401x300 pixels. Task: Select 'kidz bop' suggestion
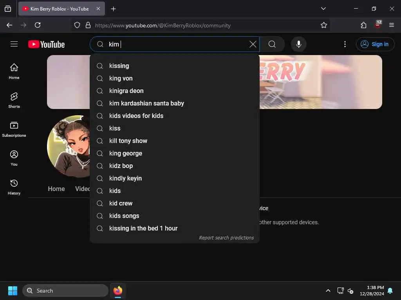pos(175,166)
